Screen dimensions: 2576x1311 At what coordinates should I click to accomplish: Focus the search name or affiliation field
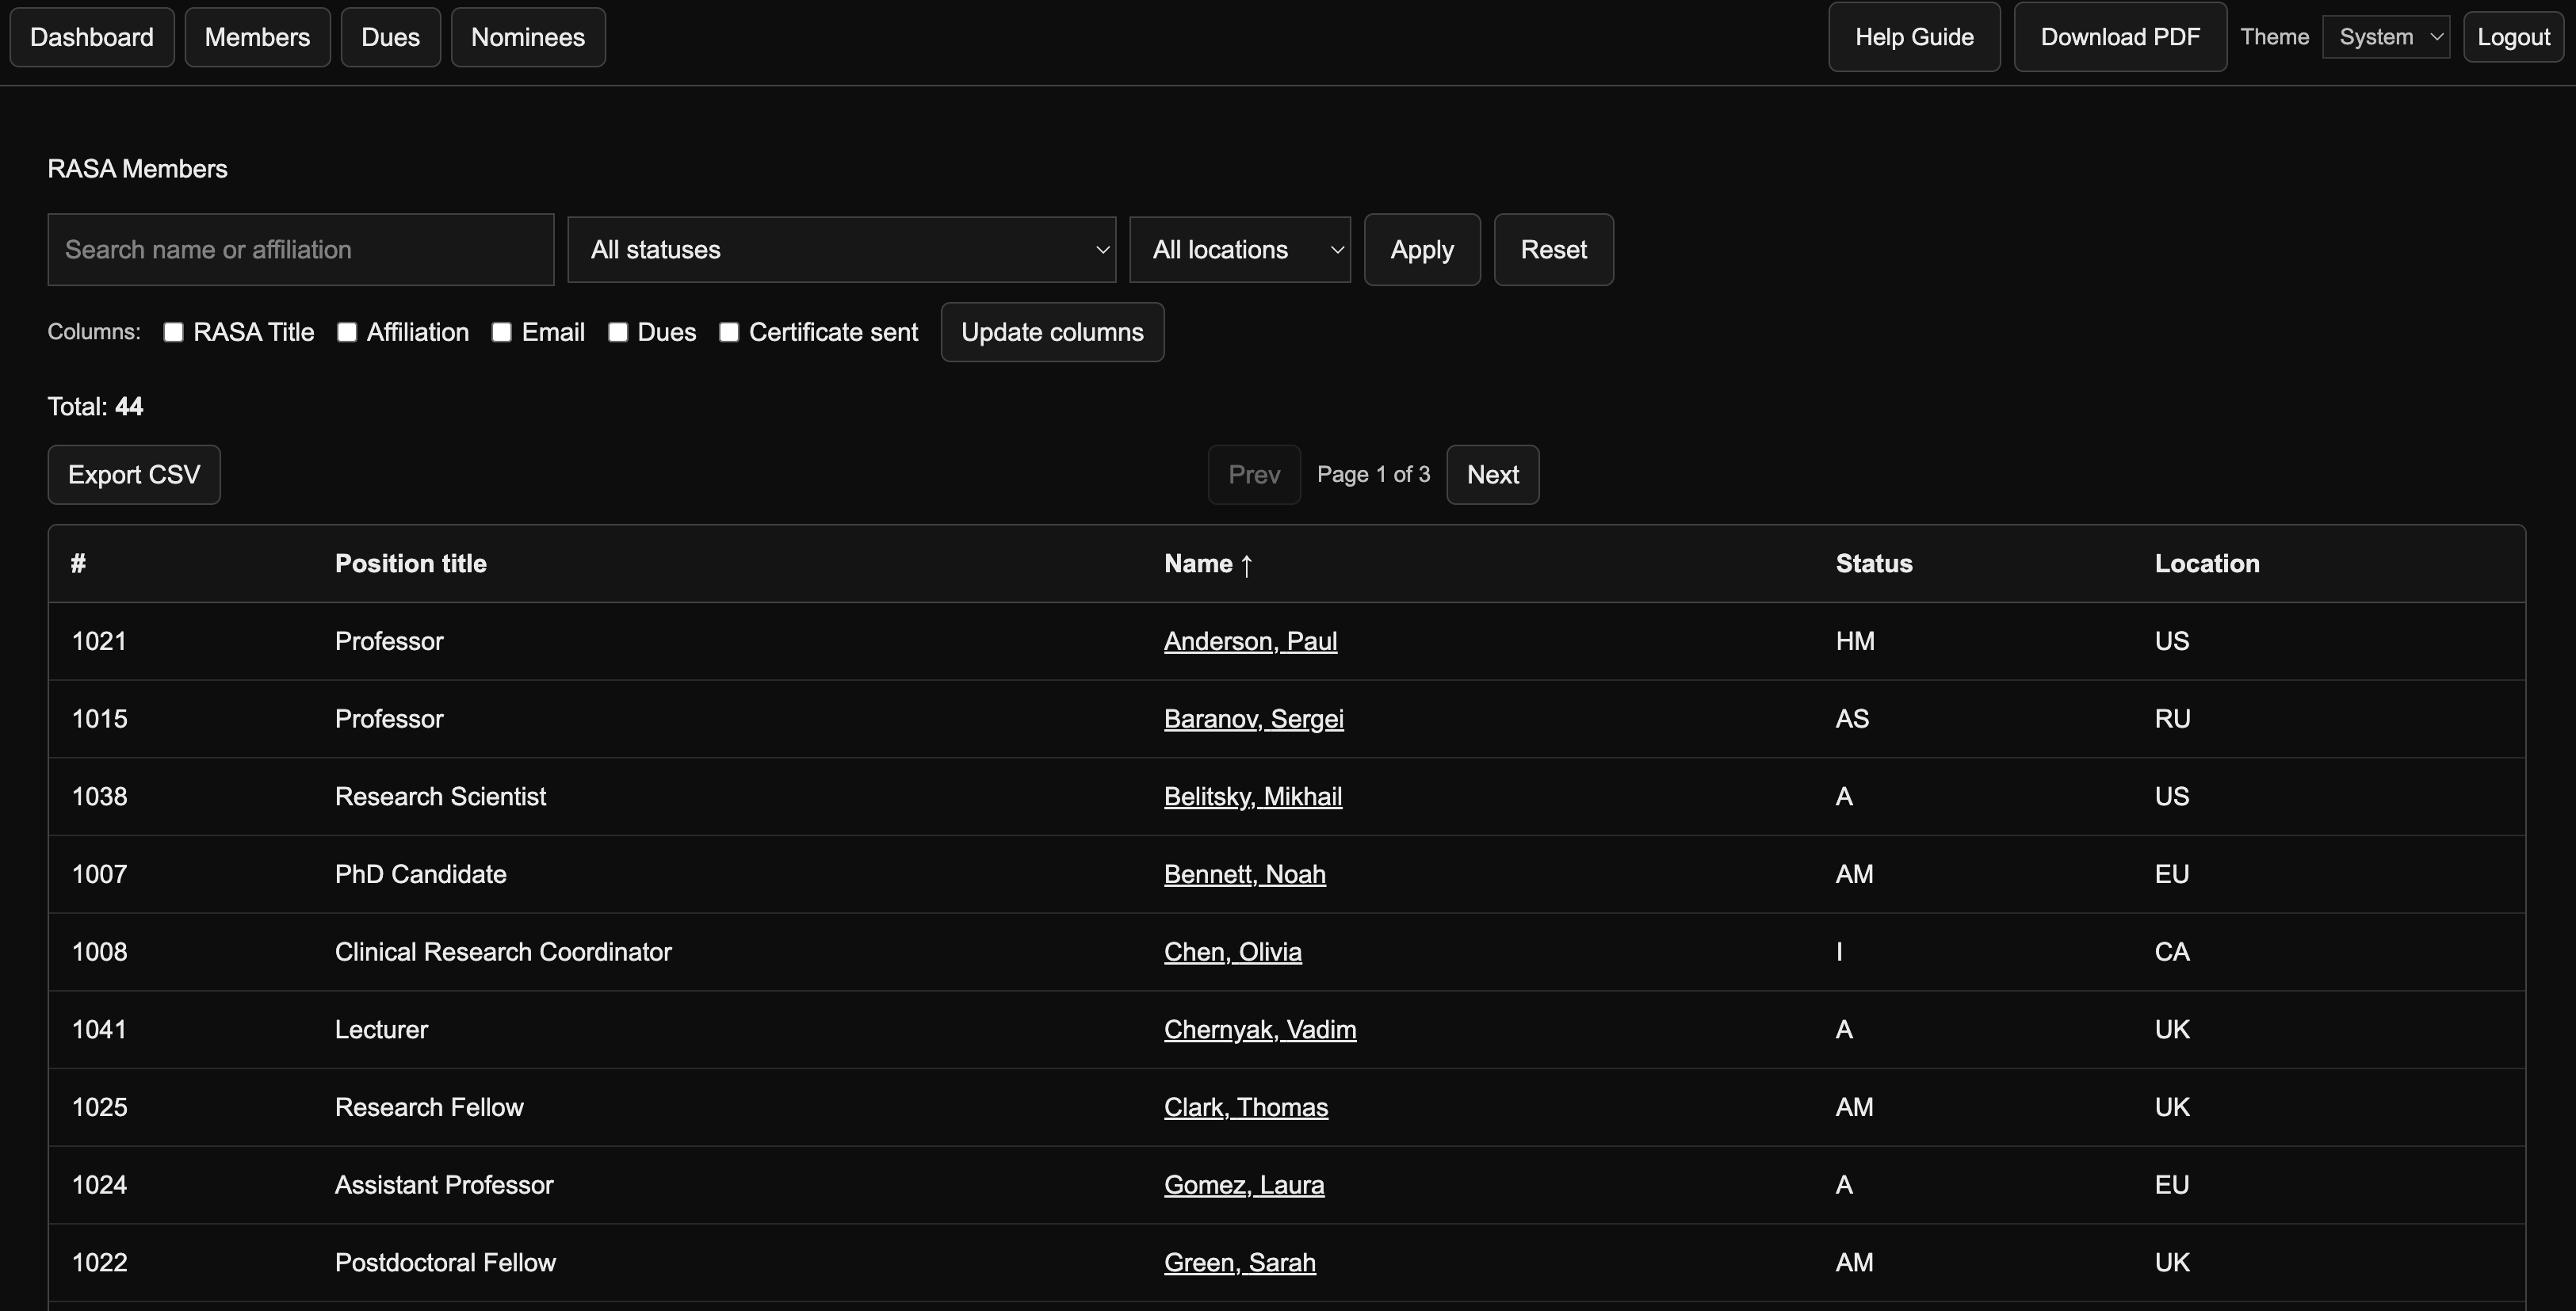point(300,250)
